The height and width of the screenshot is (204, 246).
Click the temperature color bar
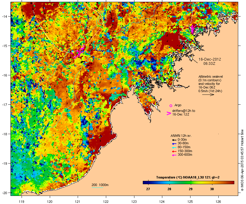188,182
